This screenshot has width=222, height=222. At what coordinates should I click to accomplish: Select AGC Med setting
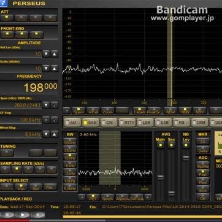tap(203, 182)
